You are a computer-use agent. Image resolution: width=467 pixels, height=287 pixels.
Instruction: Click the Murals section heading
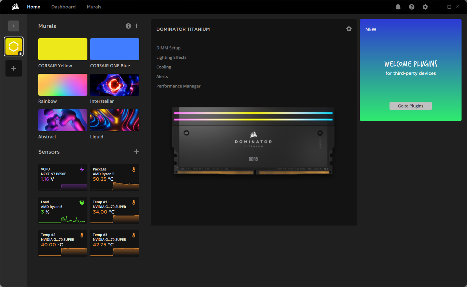pyautogui.click(x=47, y=26)
